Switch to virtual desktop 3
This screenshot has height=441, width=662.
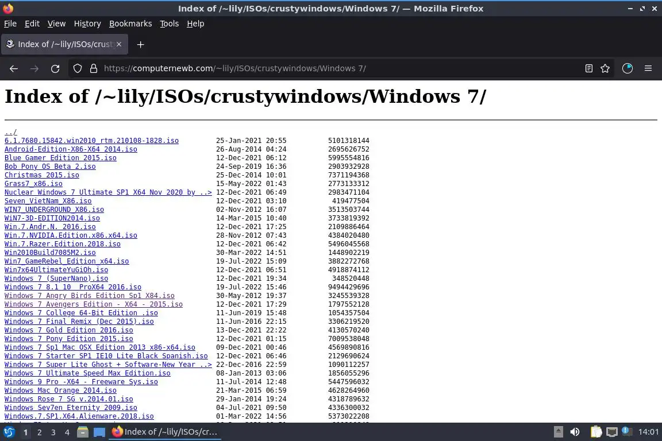pyautogui.click(x=53, y=432)
